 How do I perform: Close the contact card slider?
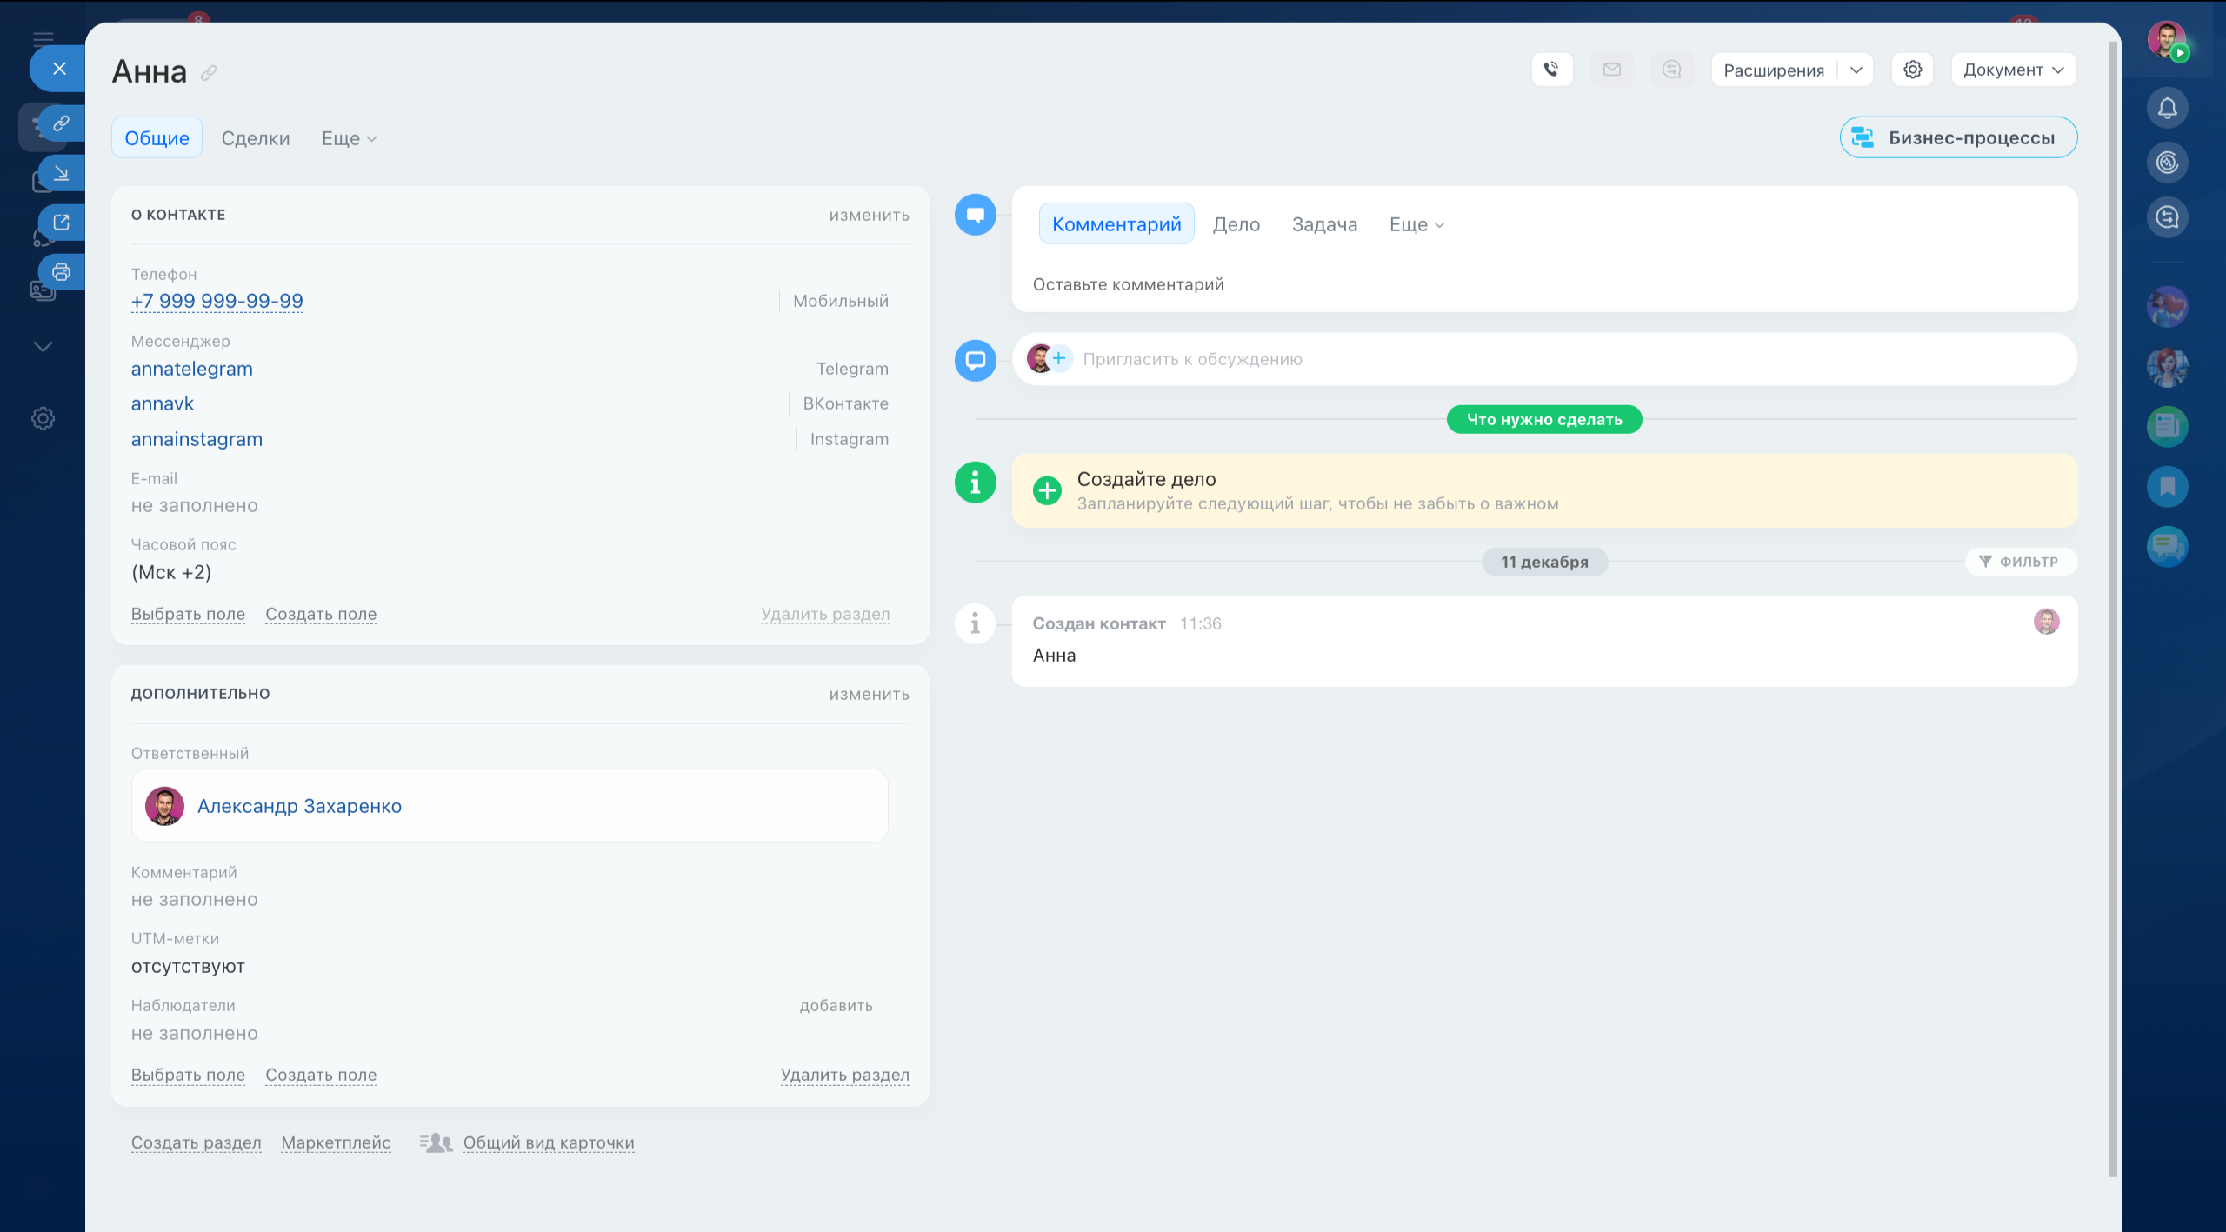pyautogui.click(x=58, y=69)
